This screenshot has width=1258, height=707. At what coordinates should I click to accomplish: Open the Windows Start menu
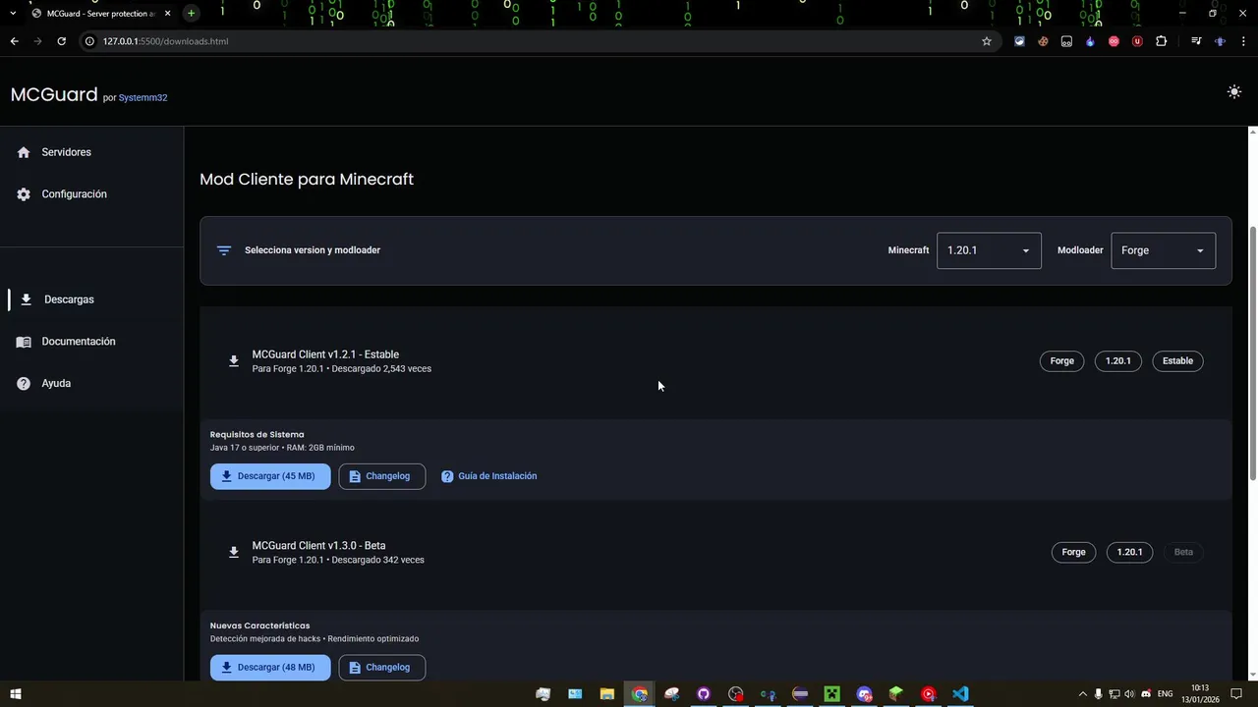[x=16, y=694]
